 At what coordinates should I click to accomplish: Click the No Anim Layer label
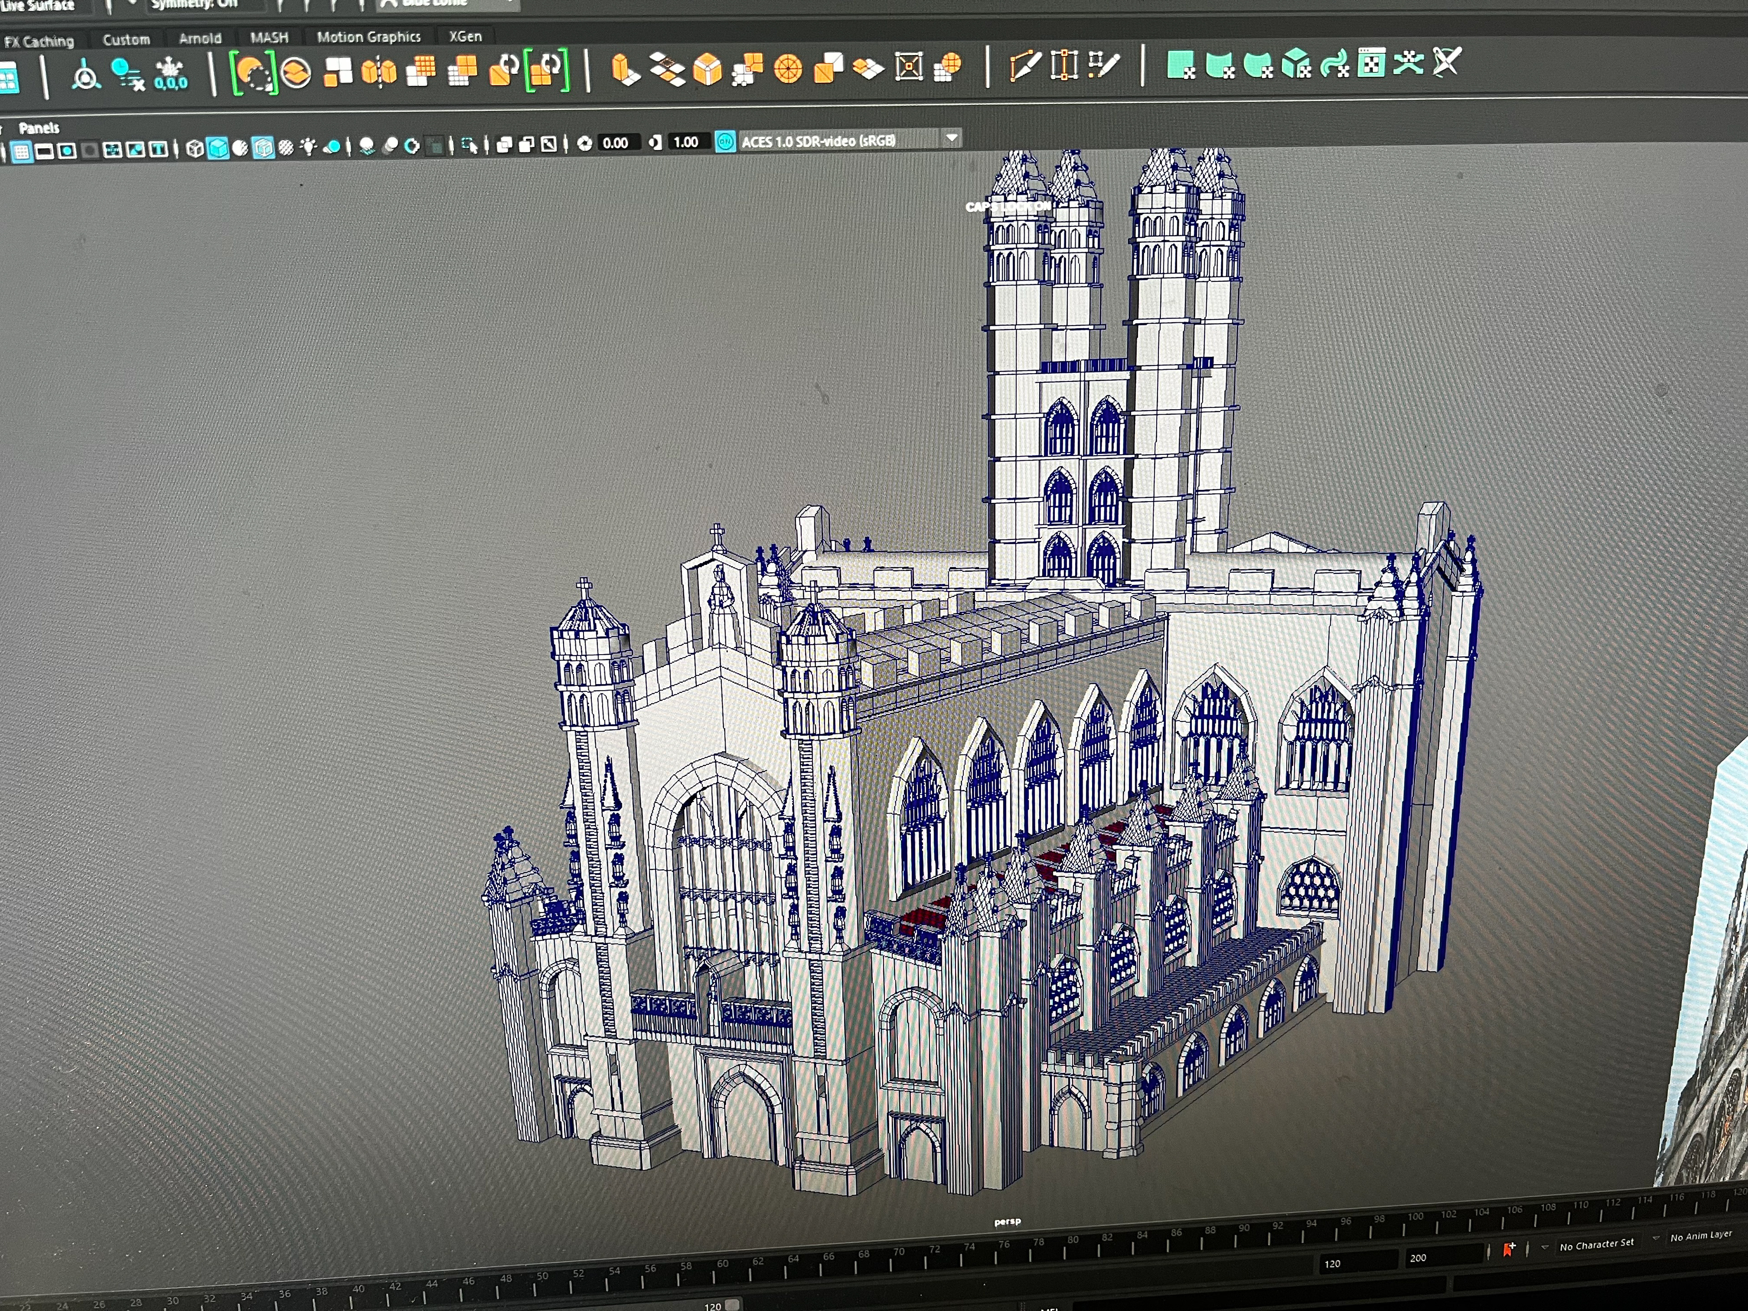(x=1701, y=1236)
